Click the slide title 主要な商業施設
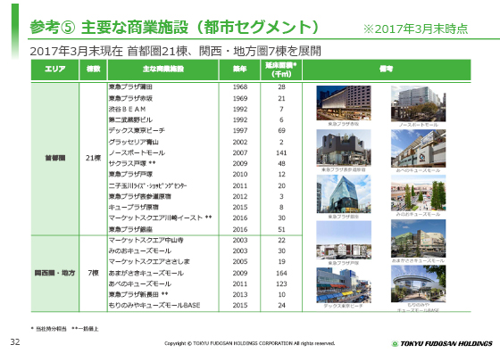This screenshot has height=353, width=500. 135,28
